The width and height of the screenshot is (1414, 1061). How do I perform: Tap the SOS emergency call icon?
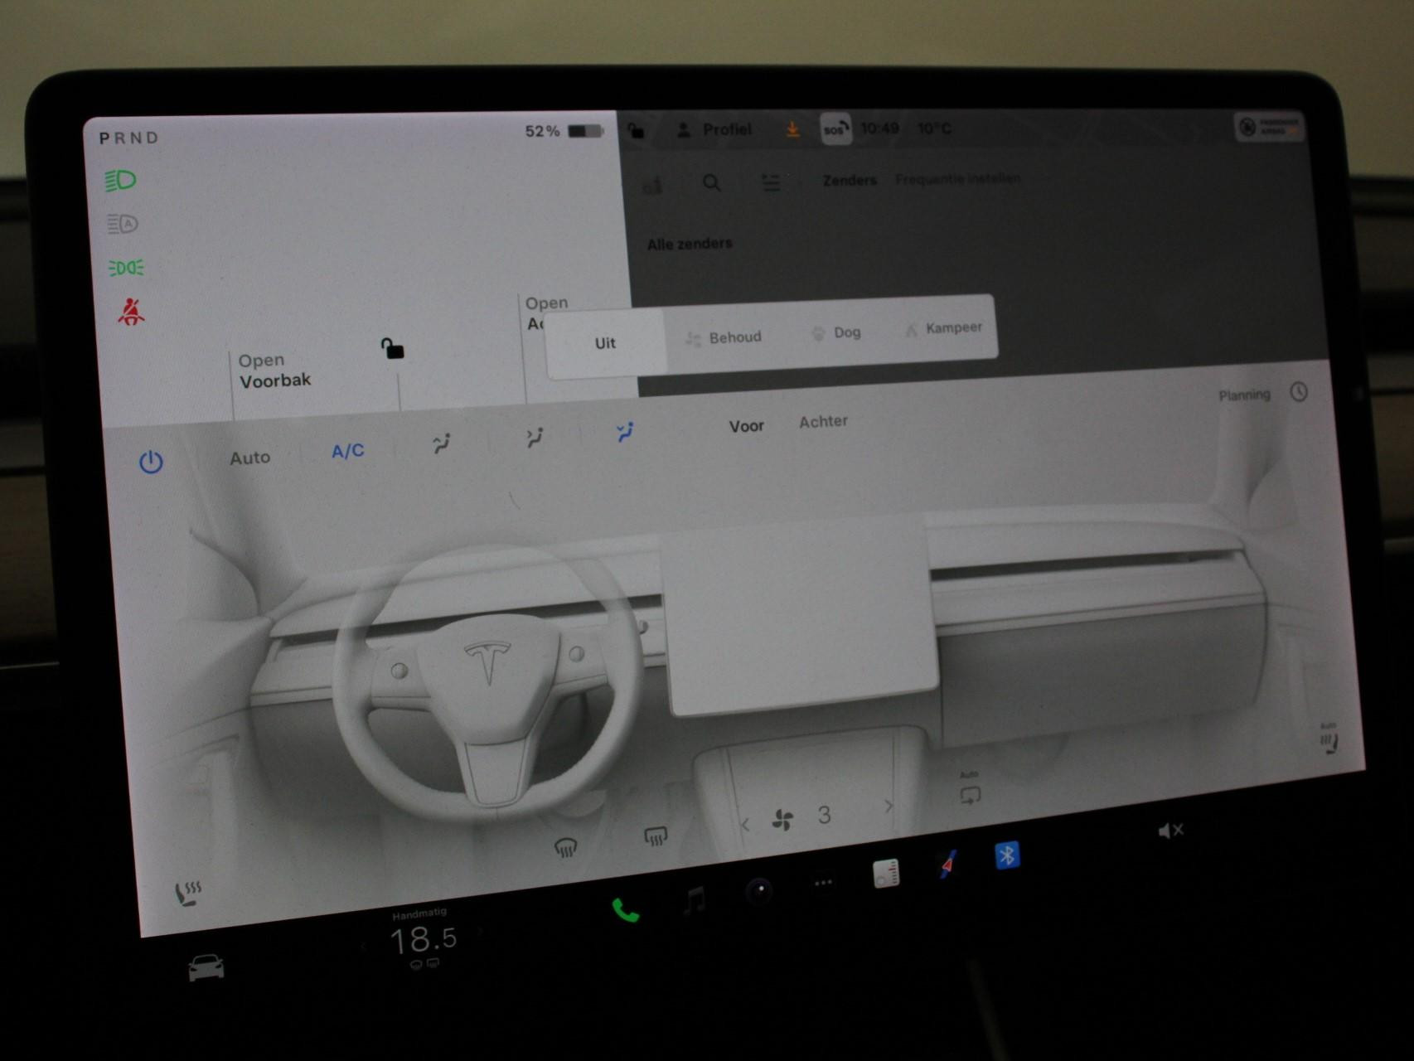835,129
